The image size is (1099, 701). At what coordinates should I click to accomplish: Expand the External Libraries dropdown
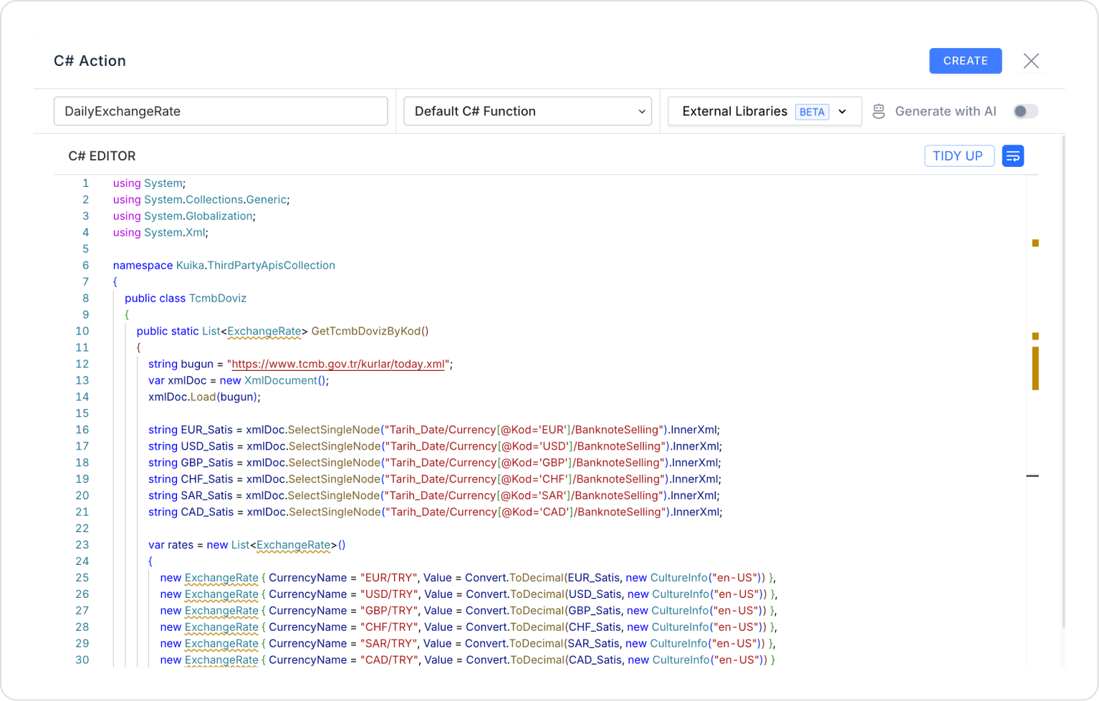(x=764, y=111)
